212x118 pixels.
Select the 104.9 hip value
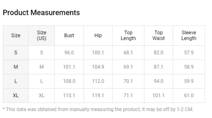click(98, 67)
